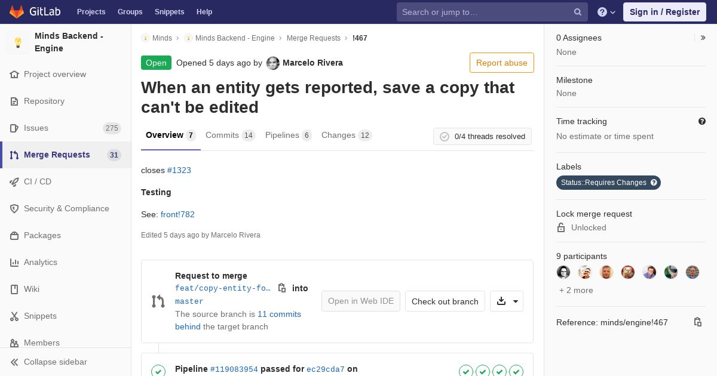Open Project overview in sidebar

click(x=66, y=74)
